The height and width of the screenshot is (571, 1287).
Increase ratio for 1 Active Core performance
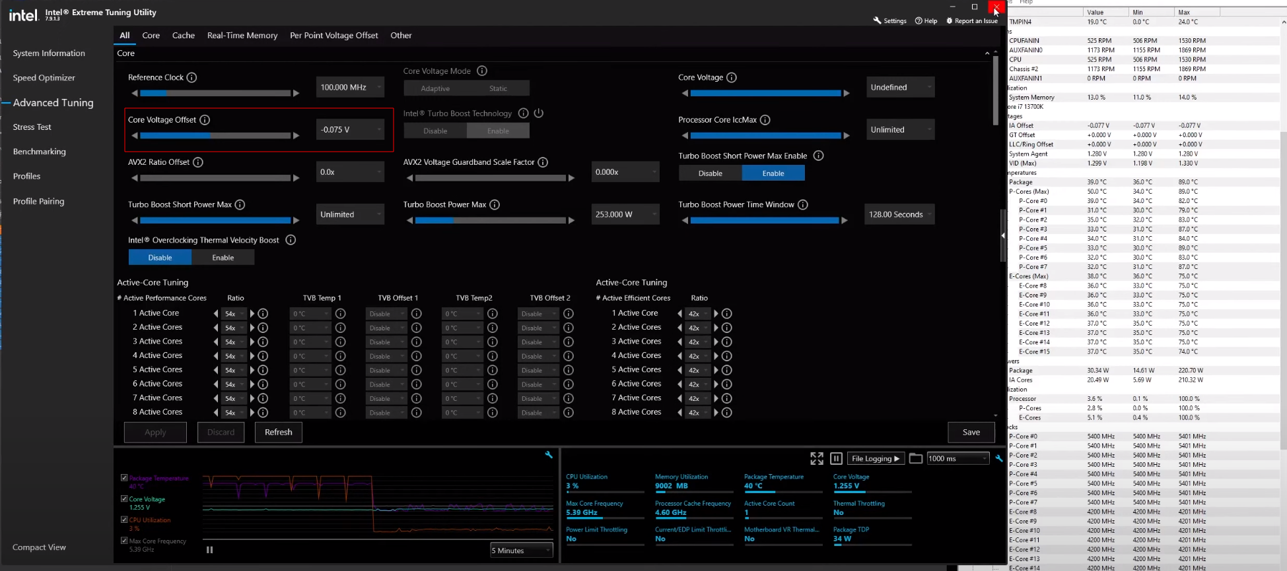(x=252, y=314)
